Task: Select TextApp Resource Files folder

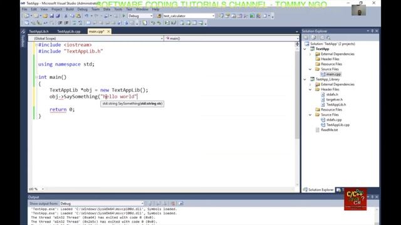Action: pyautogui.click(x=331, y=64)
